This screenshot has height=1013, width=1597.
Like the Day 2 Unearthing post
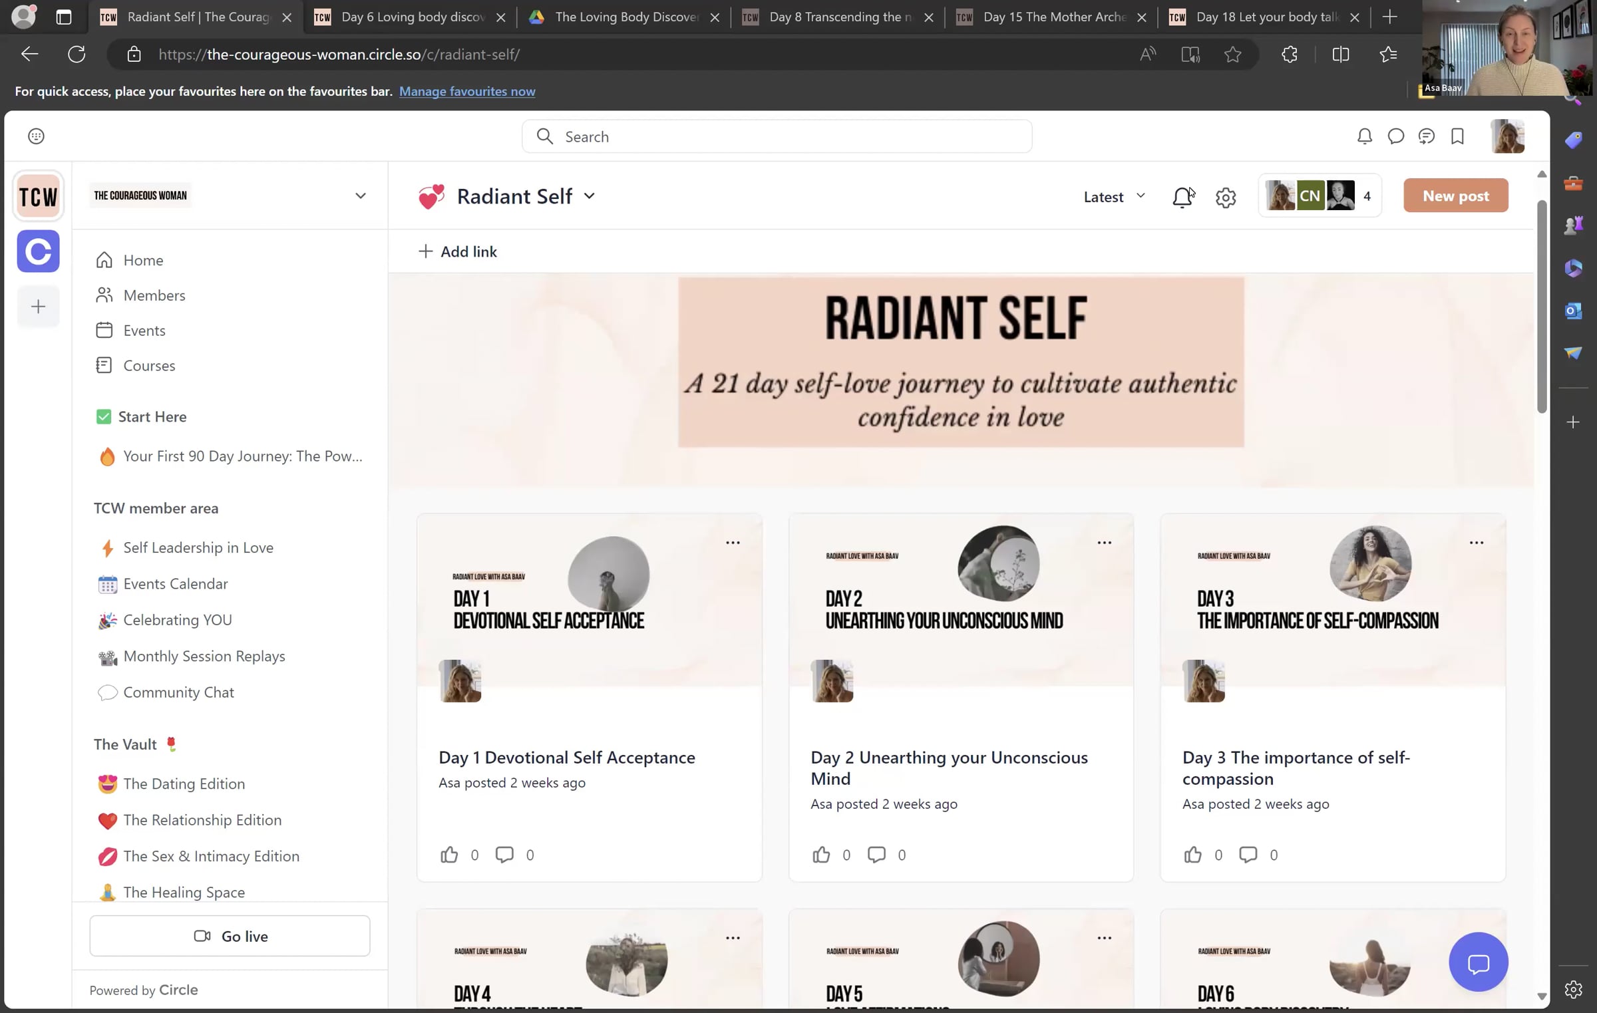[821, 855]
